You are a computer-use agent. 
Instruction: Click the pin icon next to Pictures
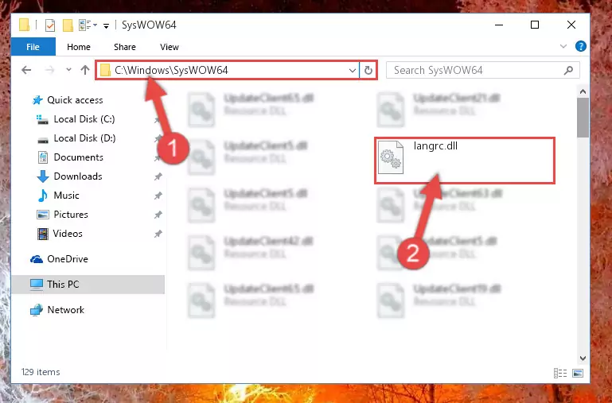coord(158,215)
